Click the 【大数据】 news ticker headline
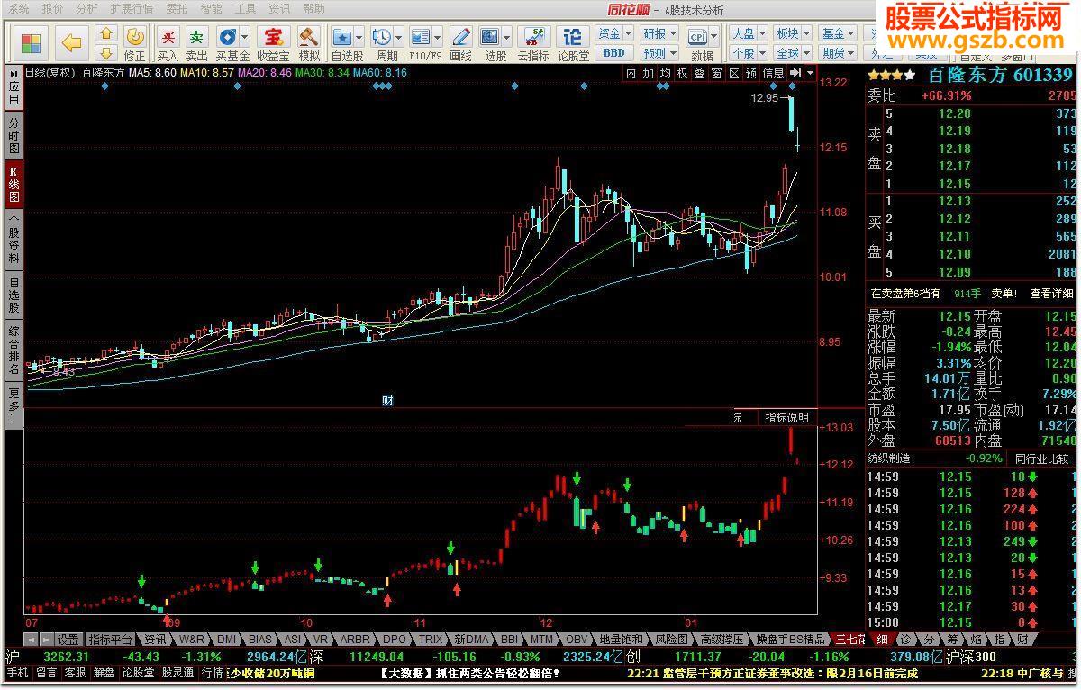The width and height of the screenshot is (1081, 690). click(468, 673)
